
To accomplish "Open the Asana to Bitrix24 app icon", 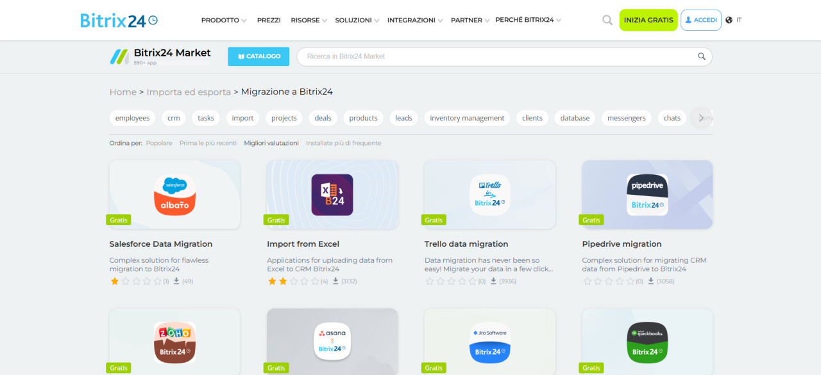I will 332,343.
